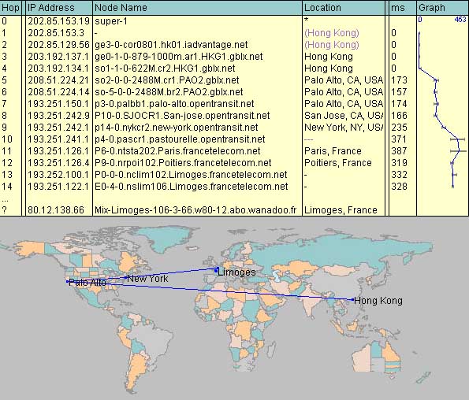The image size is (469, 400).
Task: Select node ge3-0-cor0801.hk01.iadvantage.net
Action: click(171, 45)
